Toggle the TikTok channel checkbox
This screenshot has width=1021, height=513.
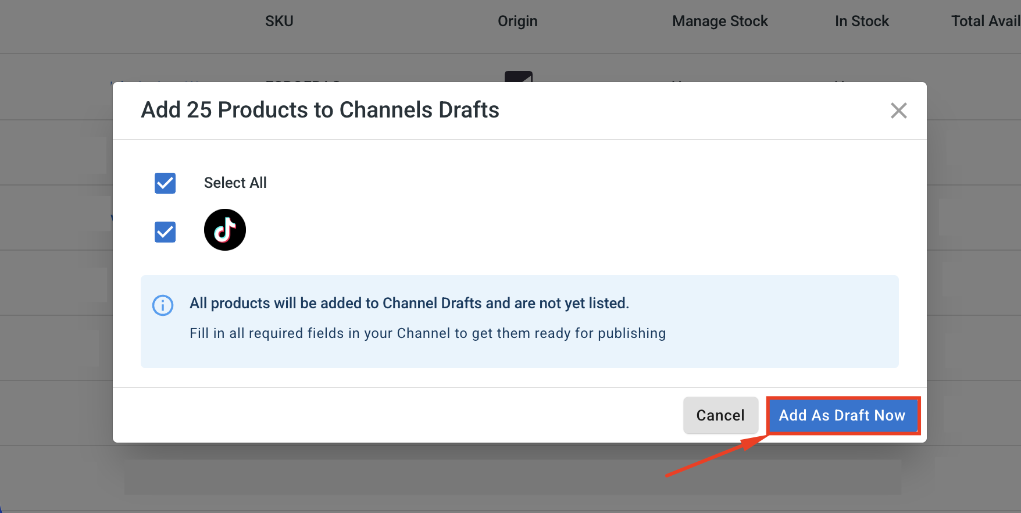coord(165,232)
